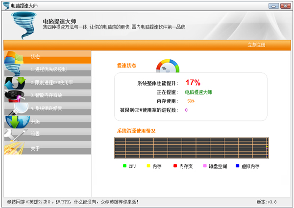Click the tornado icon beside 进程优先级控制

[13, 70]
